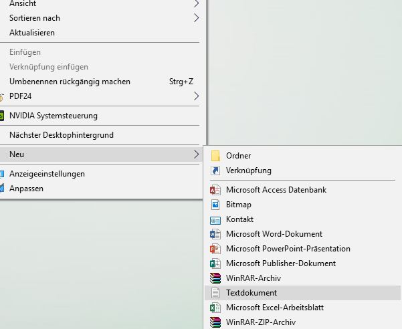This screenshot has height=329, width=402.
Task: Expand the PDF24 submenu arrow
Action: pos(196,96)
